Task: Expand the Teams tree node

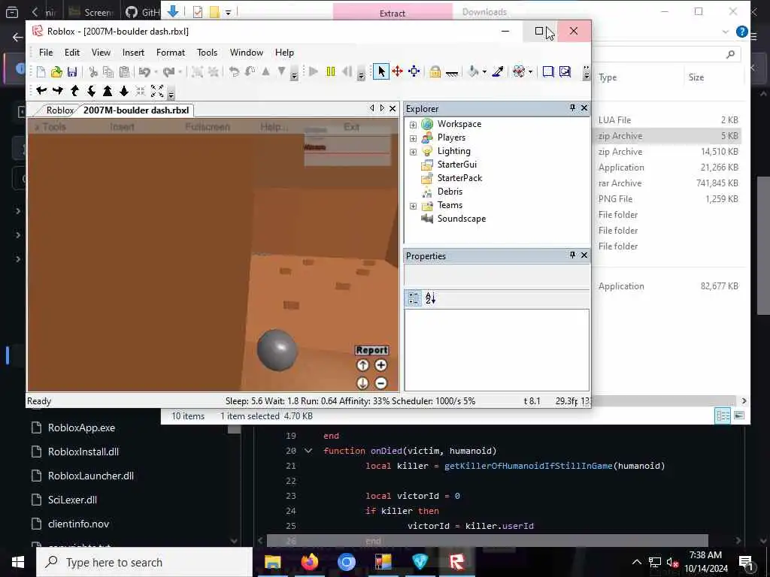Action: point(413,206)
